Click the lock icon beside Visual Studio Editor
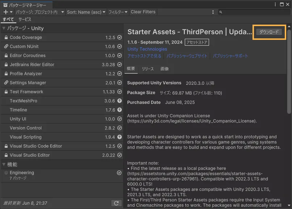Image resolution: width=292 pixels, height=209 pixels. (x=6, y=155)
